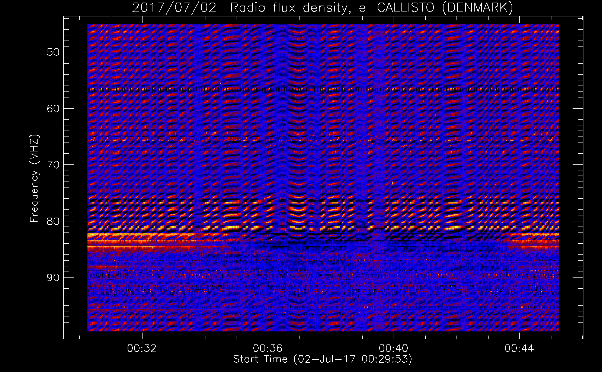This screenshot has height=372, width=602.
Task: Click the 90 frequency tick label
Action: (x=53, y=278)
